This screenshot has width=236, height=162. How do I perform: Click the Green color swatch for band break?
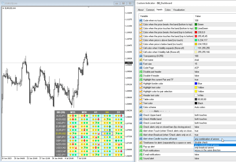point(196,25)
